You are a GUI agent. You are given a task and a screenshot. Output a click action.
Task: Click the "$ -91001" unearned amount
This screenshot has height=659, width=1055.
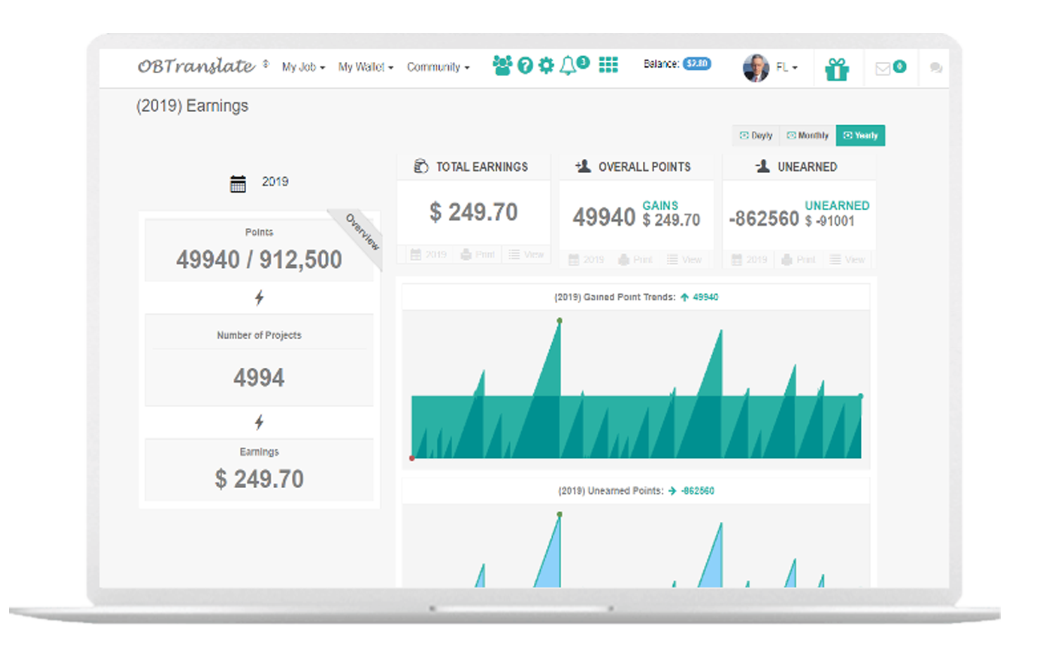[830, 221]
